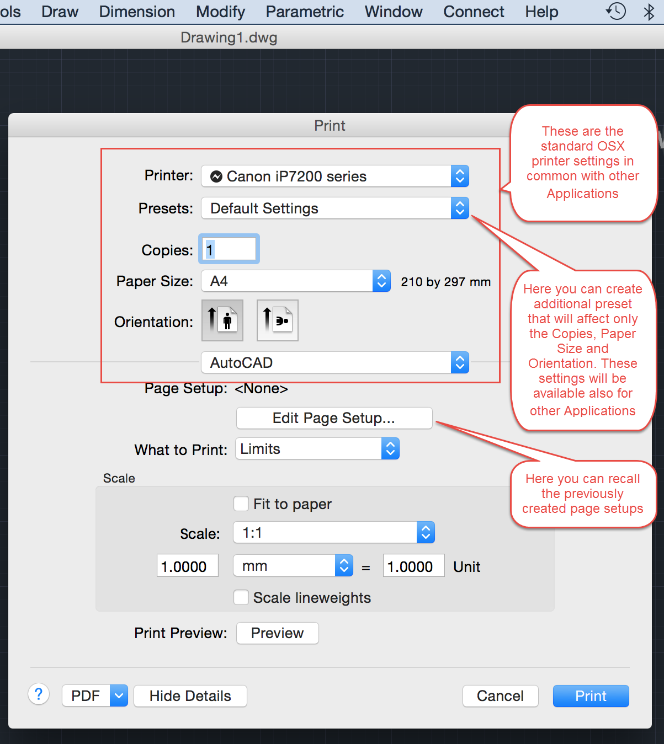Enable the Fit to paper checkbox
The image size is (664, 744).
[241, 504]
